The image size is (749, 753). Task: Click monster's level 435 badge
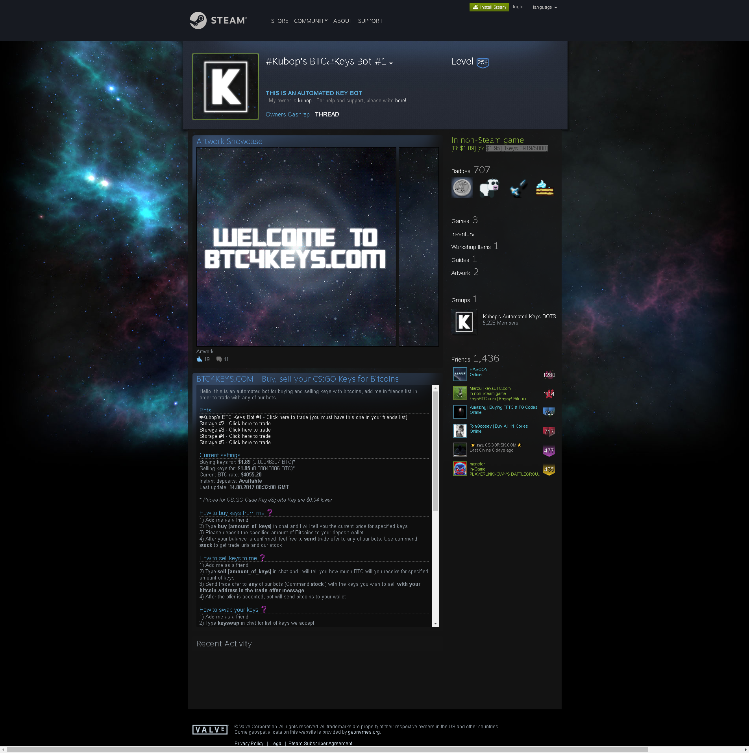tap(549, 469)
